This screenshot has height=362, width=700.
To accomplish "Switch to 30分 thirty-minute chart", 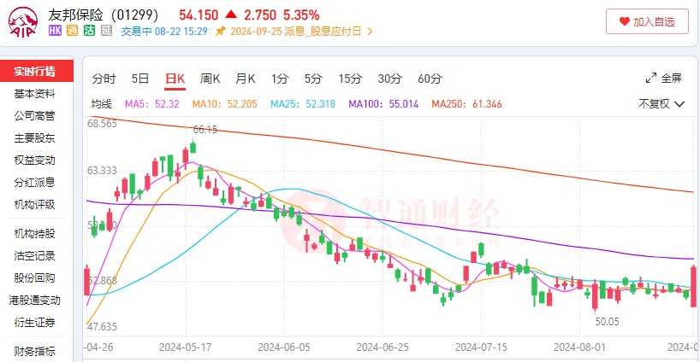I will (x=389, y=79).
